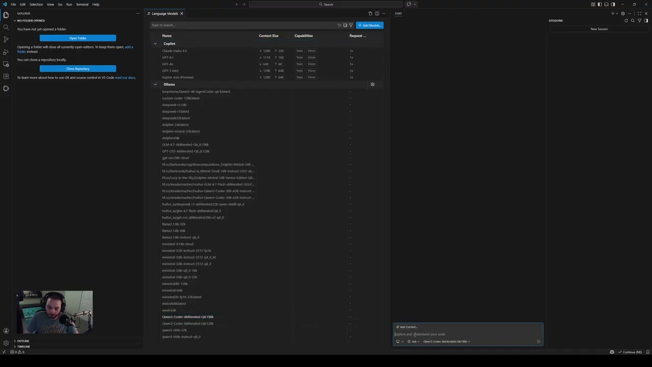Select Claude Haiku 4.5 model row

coord(267,51)
